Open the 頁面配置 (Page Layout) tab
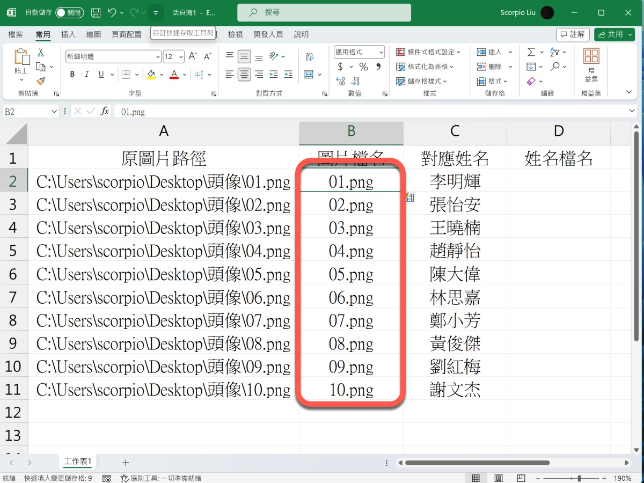Screen dimensions: 644x483 127,34
